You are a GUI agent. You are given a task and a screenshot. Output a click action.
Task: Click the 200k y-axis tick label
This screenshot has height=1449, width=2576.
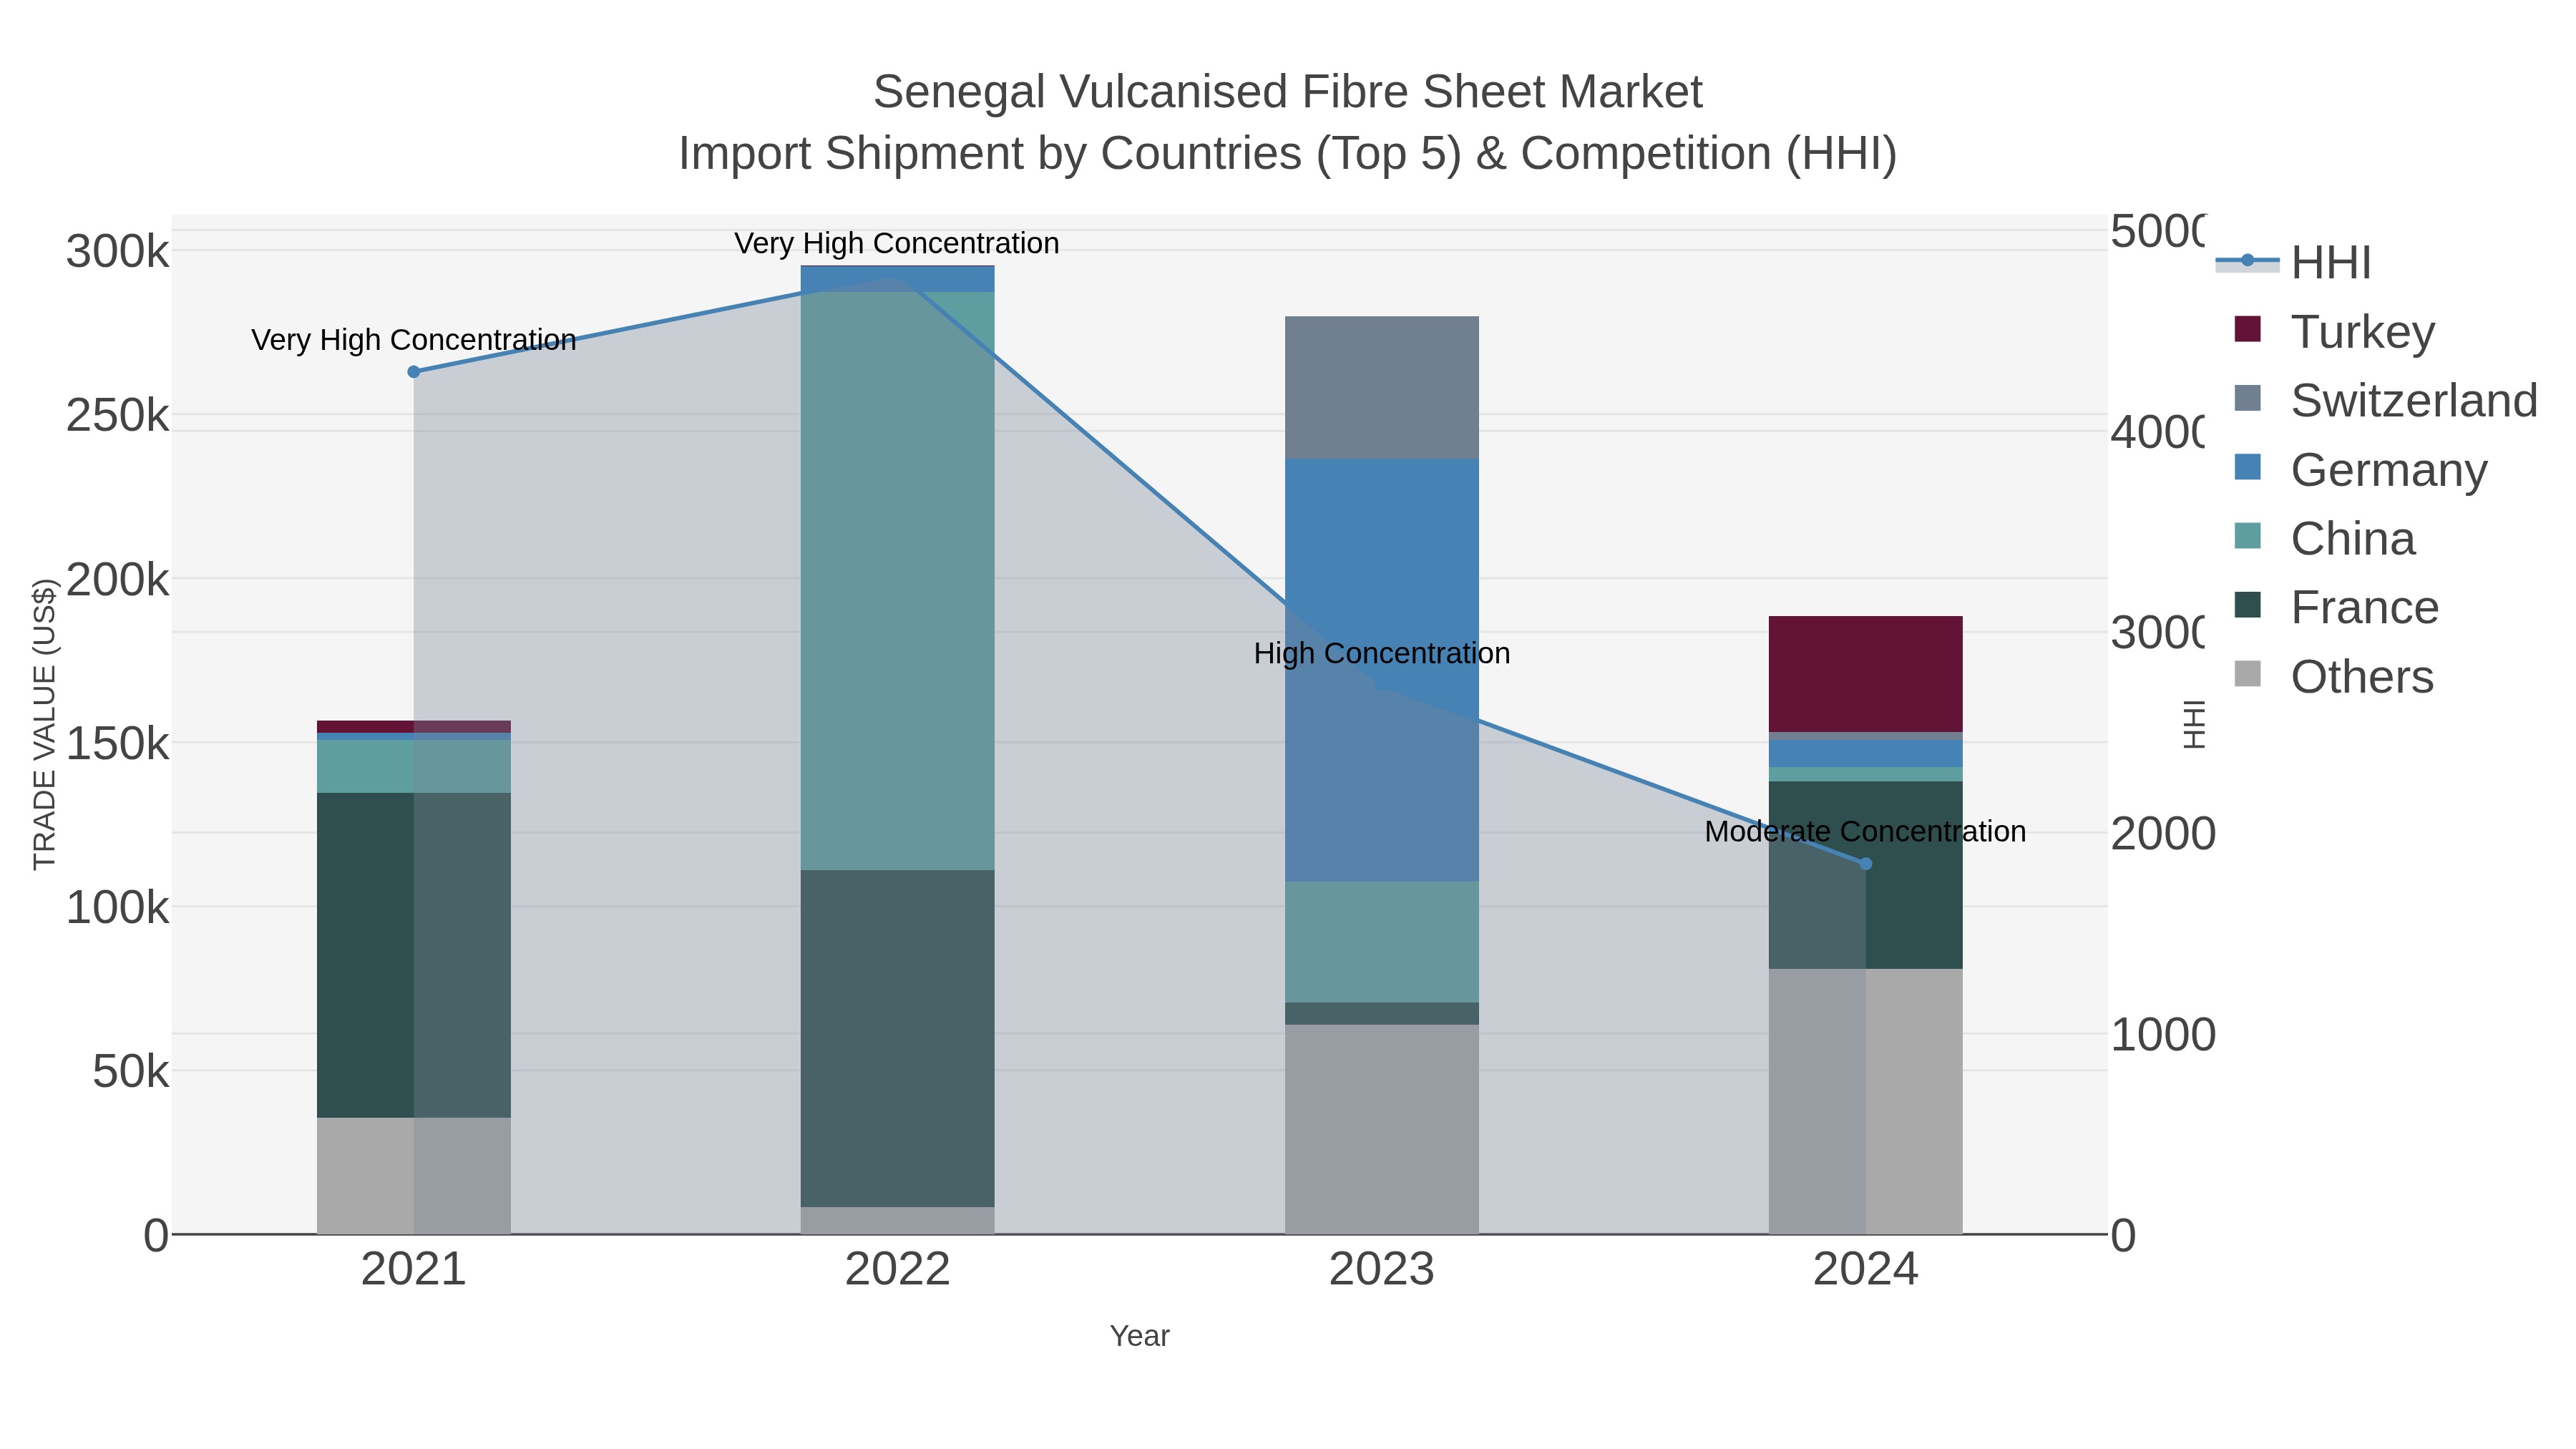tap(117, 579)
